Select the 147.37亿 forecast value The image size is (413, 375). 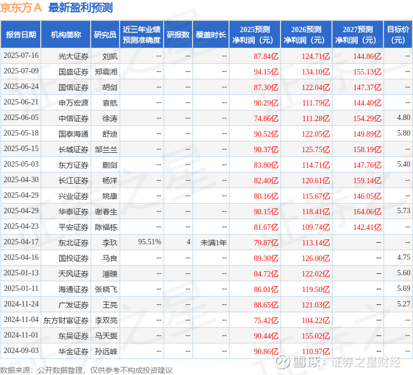pyautogui.click(x=367, y=87)
